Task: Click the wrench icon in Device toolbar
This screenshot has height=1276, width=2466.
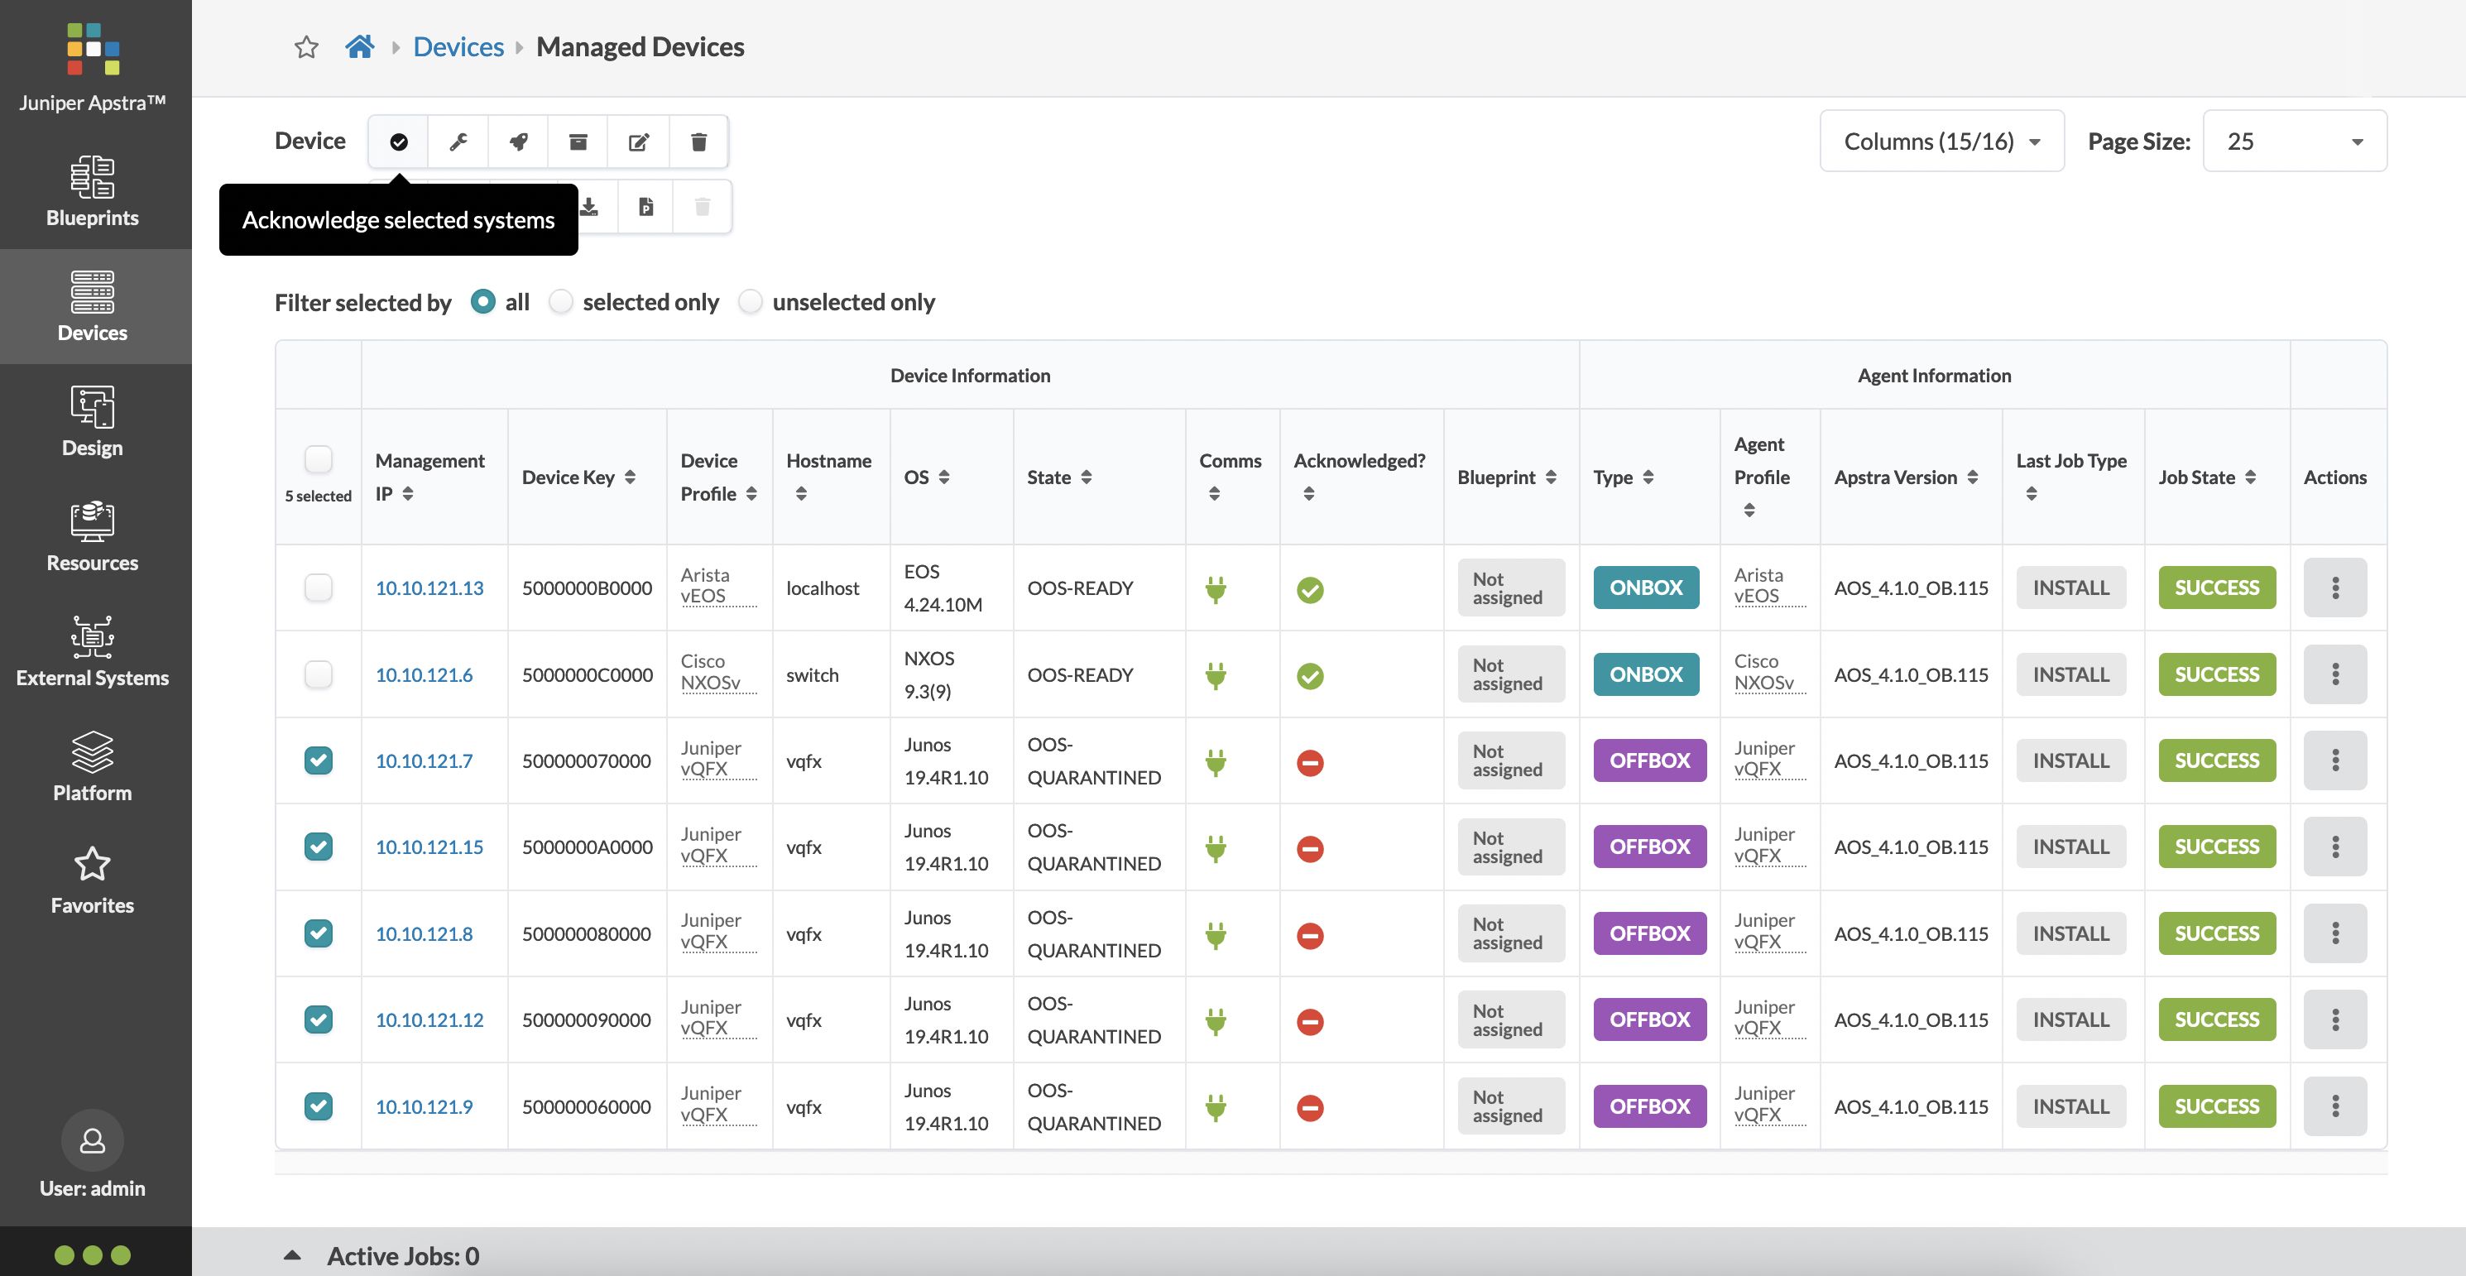Action: click(x=458, y=142)
